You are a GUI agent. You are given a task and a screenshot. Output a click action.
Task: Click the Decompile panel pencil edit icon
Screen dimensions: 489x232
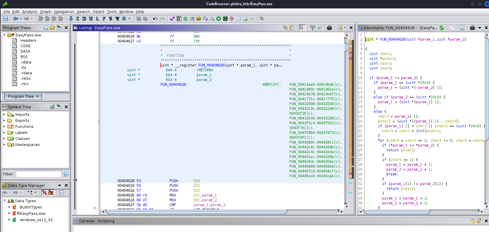[462, 28]
